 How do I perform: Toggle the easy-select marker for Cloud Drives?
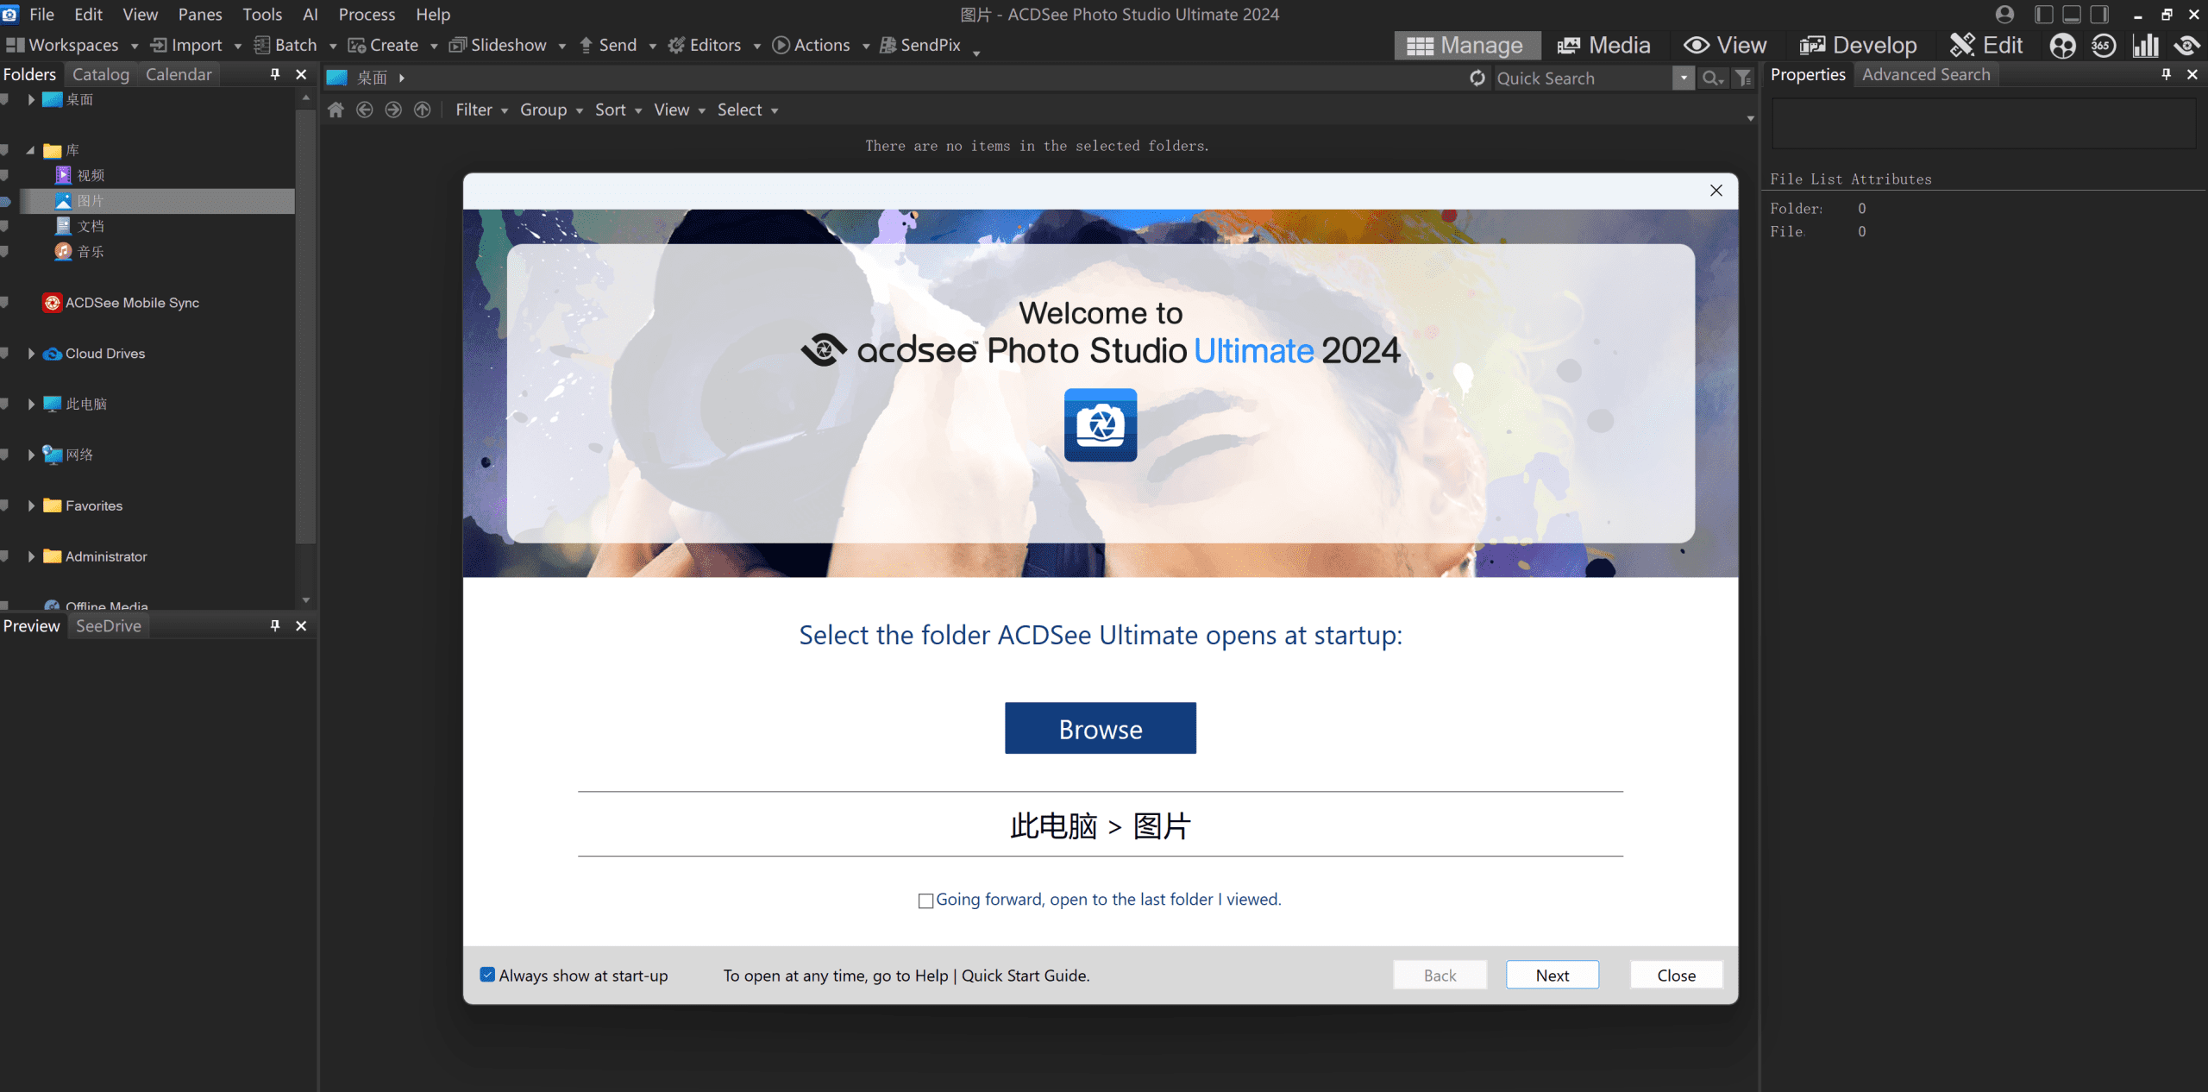[5, 353]
